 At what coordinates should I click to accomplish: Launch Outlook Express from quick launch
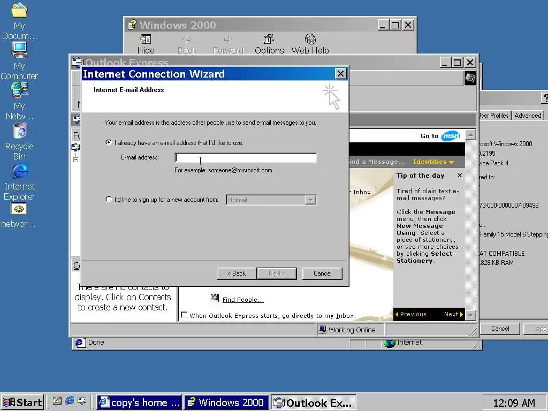tap(82, 400)
